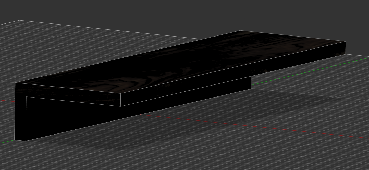
Task: Click the empty dark background above the grid horizon
Action: coord(179,13)
